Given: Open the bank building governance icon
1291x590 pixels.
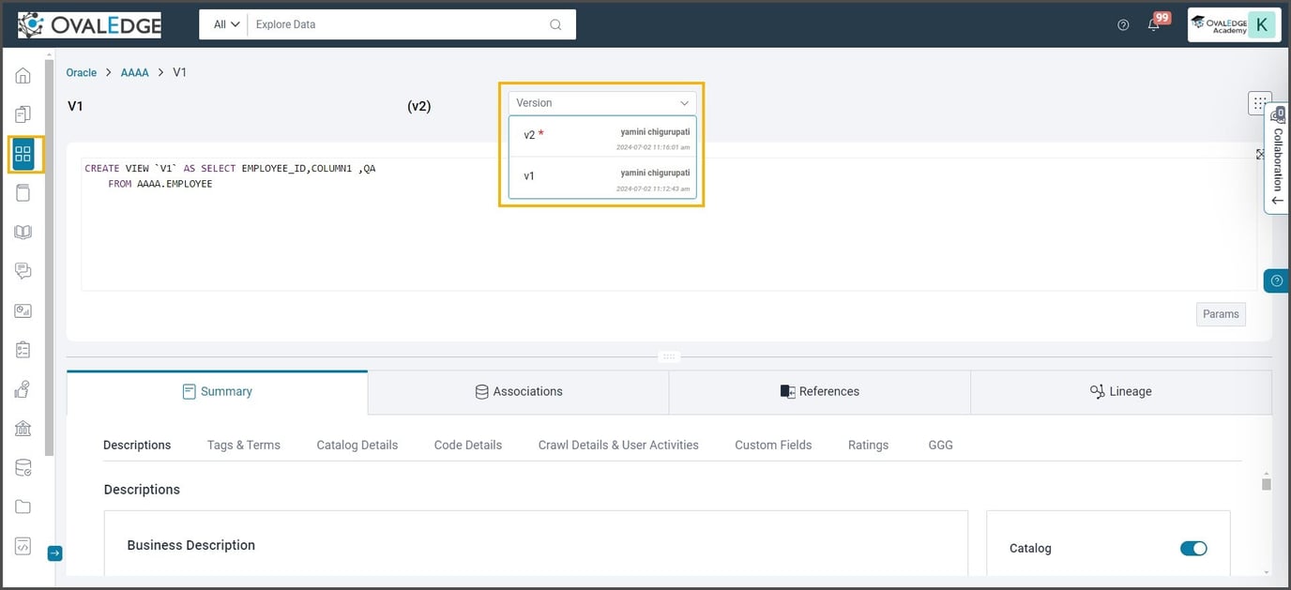Looking at the screenshot, I should coord(23,429).
